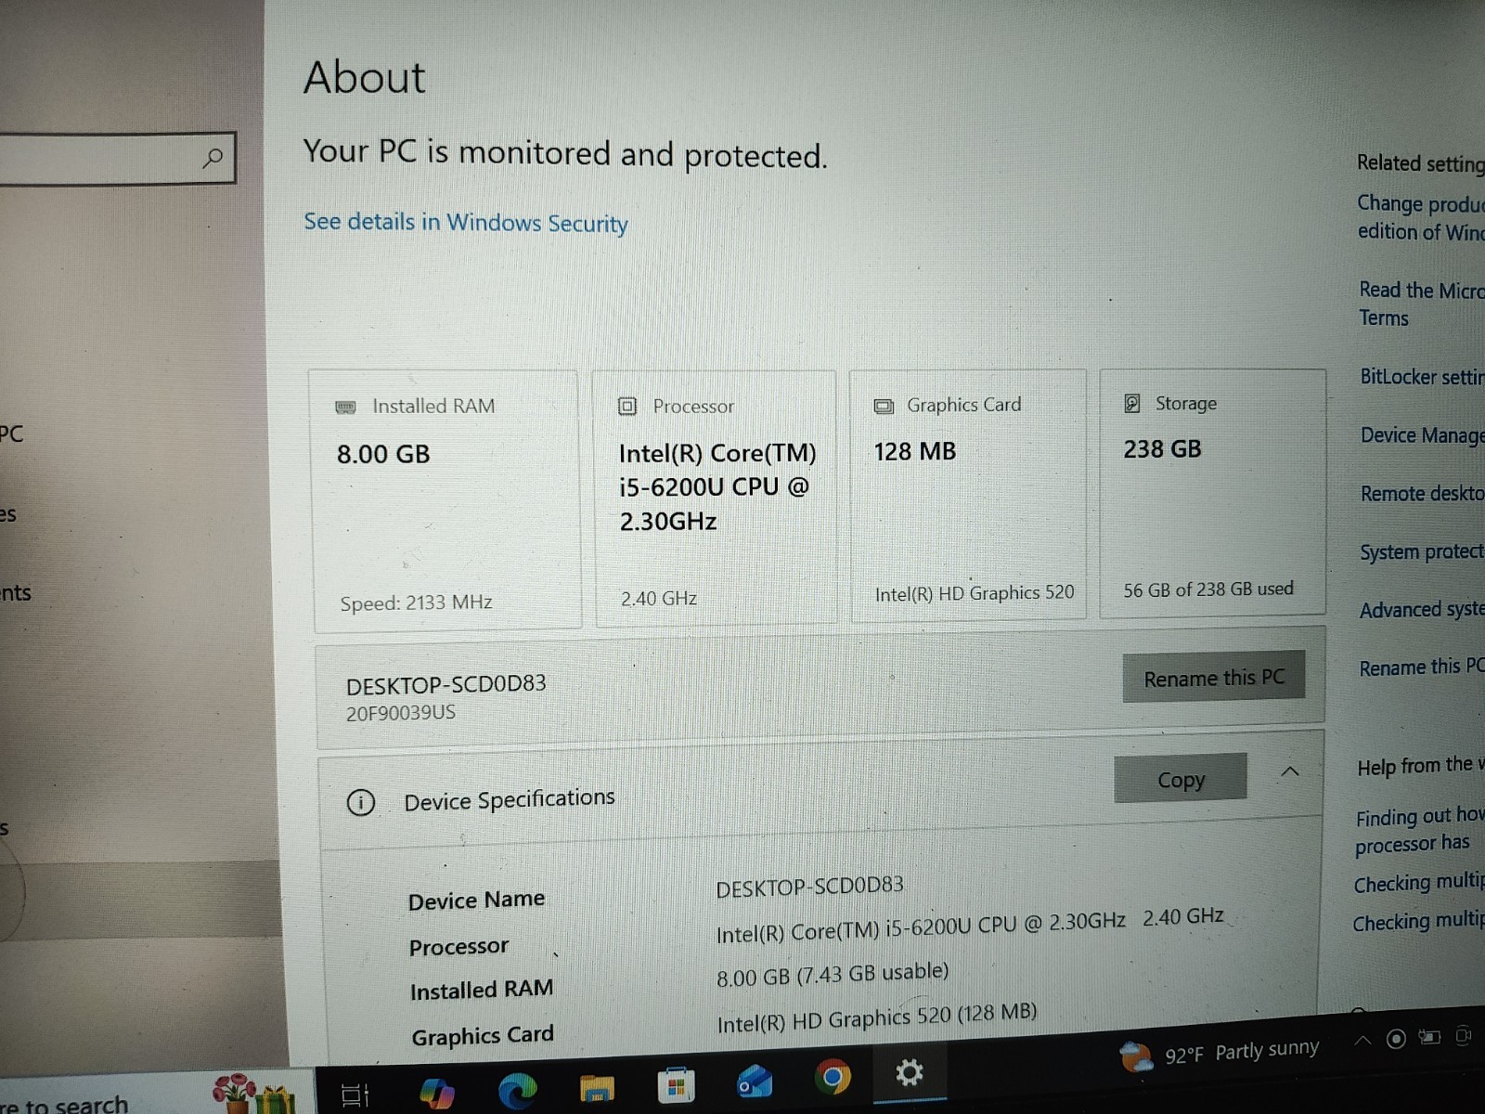Open Microsoft Store from the taskbar
Image resolution: width=1485 pixels, height=1114 pixels.
pos(676,1084)
